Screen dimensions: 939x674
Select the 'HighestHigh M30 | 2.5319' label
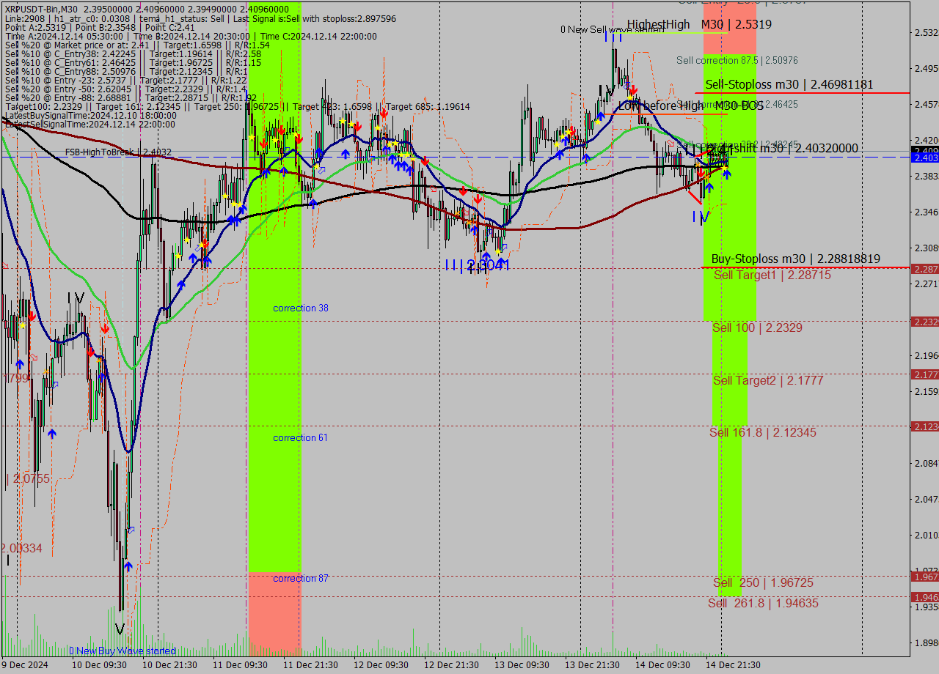[x=699, y=24]
